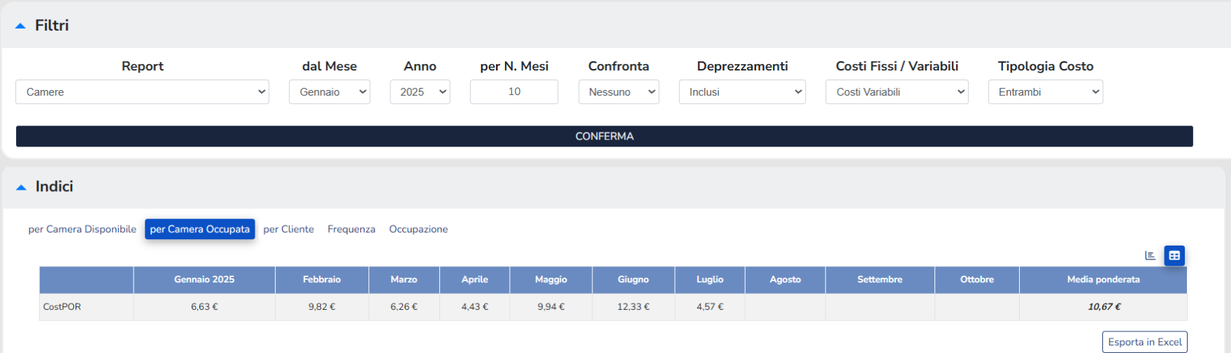Image resolution: width=1231 pixels, height=353 pixels.
Task: Select table view icon
Action: tap(1174, 255)
